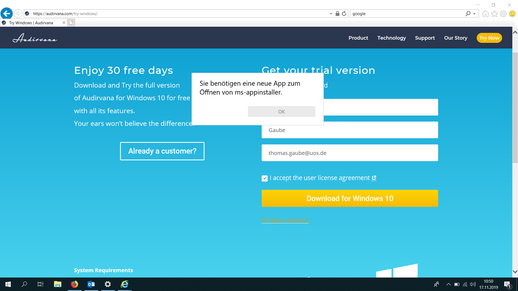Toggle the forward navigation arrow button
The width and height of the screenshot is (518, 291).
click(17, 13)
